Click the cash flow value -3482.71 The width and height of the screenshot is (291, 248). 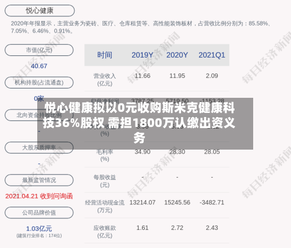pyautogui.click(x=212, y=203)
